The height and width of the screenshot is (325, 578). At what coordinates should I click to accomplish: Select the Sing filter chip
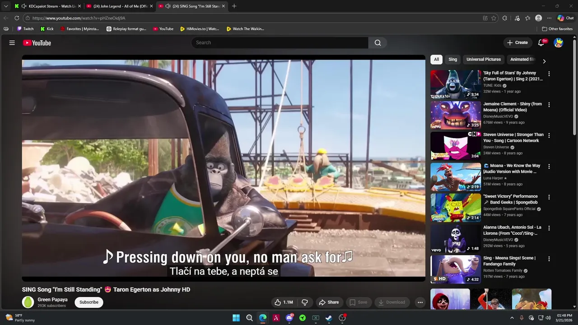[453, 60]
